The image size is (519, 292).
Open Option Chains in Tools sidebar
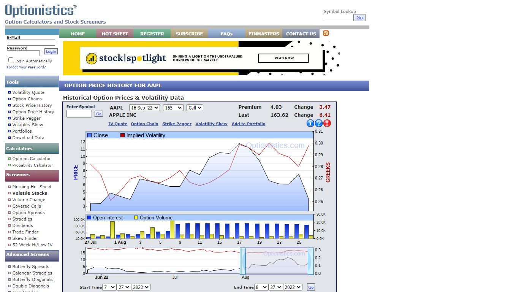point(27,99)
